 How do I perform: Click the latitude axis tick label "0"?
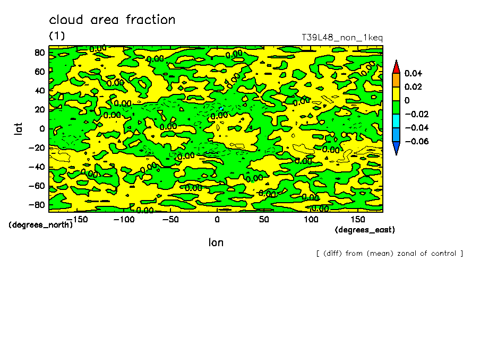pos(42,129)
